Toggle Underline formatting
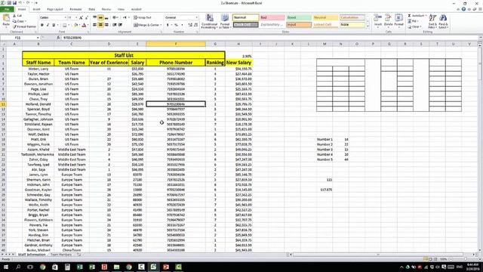The width and height of the screenshot is (483, 272). [54, 25]
